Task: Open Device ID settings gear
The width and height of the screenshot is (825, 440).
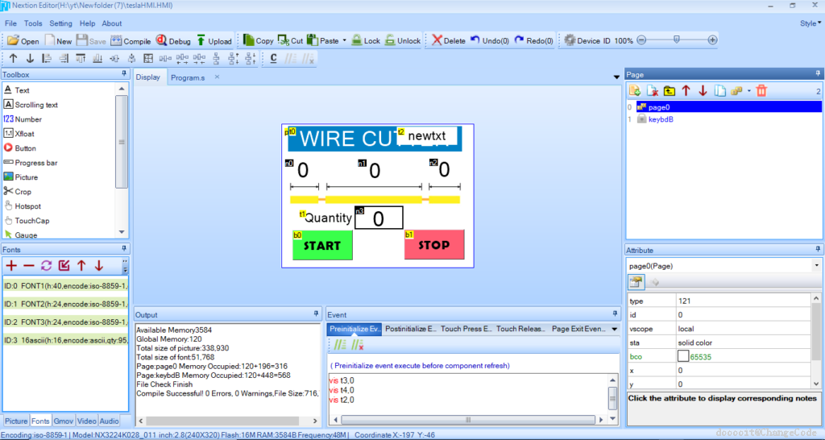Action: pyautogui.click(x=569, y=40)
